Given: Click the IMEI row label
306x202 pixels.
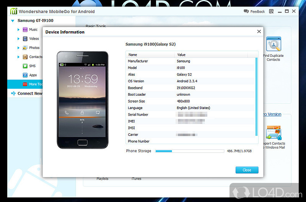Looking at the screenshot, I should point(131,121).
